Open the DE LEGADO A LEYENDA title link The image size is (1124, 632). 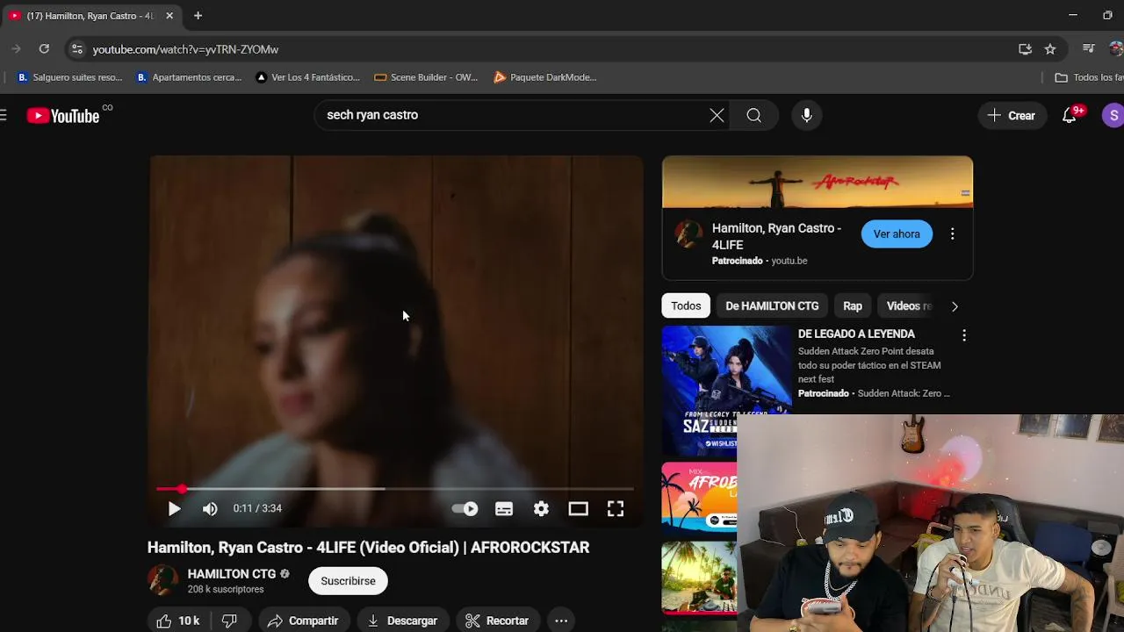click(856, 334)
